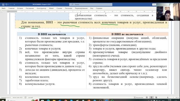Screen dimensions: 180x101
Task: Click the 100% zoom level indicator
Action: pos(177,98)
